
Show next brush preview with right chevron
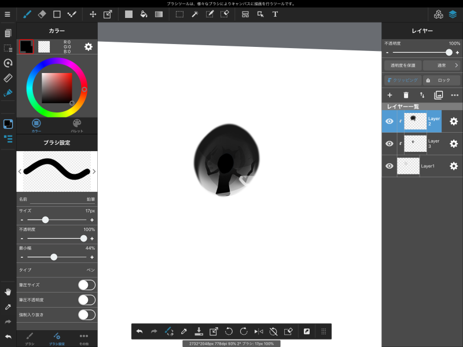click(94, 171)
